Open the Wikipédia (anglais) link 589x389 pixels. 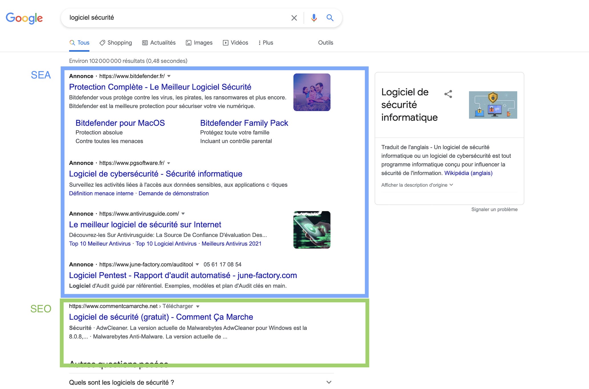(468, 173)
